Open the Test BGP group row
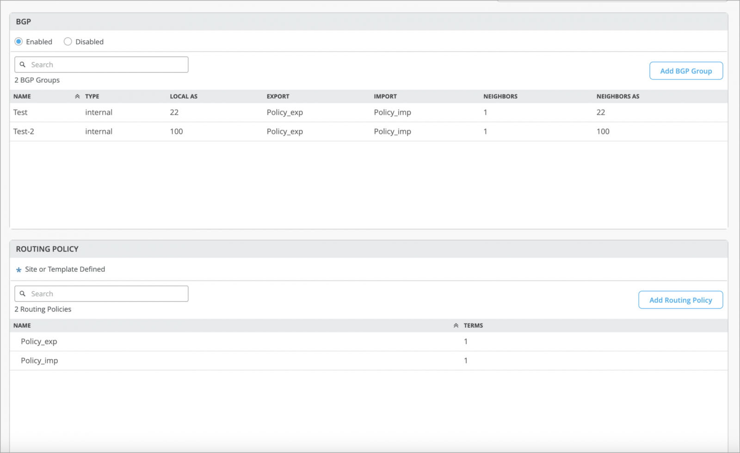The height and width of the screenshot is (453, 740). tap(20, 112)
